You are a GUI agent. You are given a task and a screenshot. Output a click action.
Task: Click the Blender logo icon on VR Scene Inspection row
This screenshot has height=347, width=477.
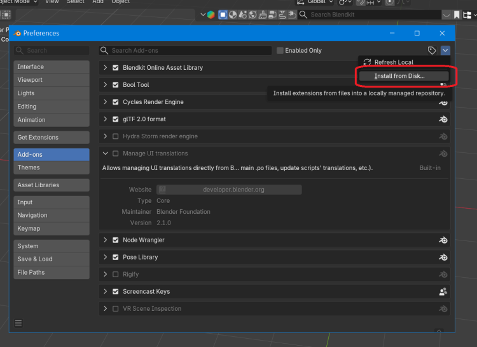(x=443, y=309)
